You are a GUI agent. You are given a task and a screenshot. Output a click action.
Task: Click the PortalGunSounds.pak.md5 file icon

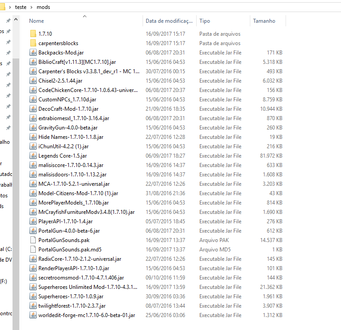click(33, 250)
